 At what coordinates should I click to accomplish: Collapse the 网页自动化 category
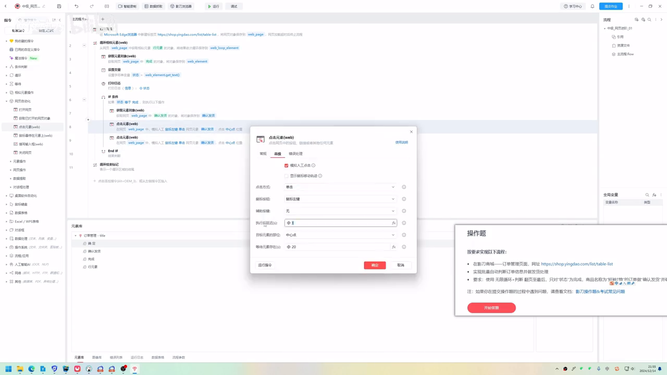click(6, 101)
